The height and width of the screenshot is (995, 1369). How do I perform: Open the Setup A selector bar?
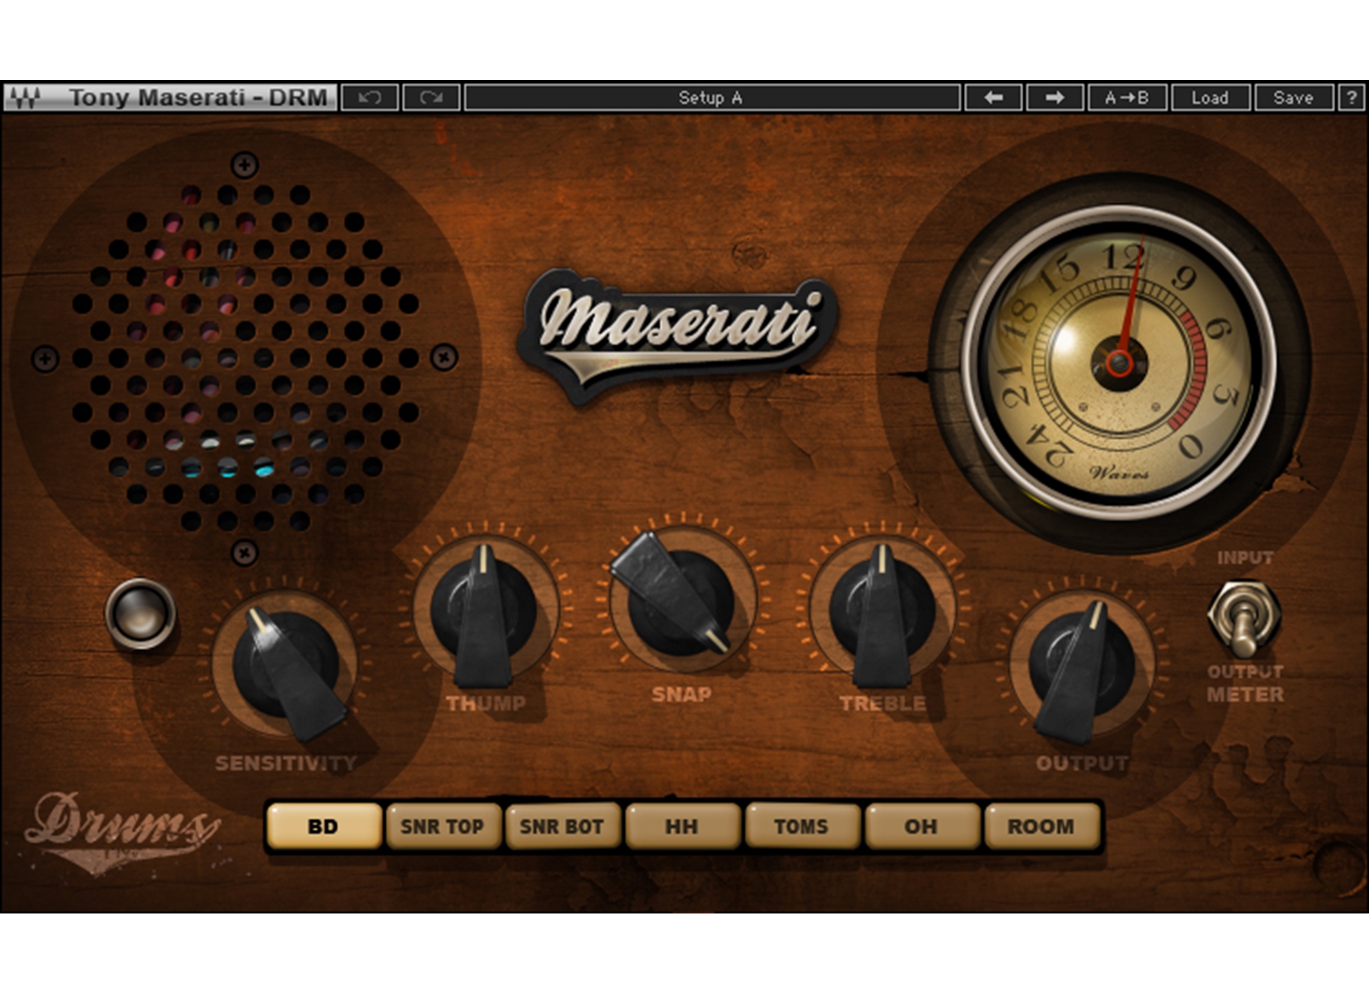712,97
